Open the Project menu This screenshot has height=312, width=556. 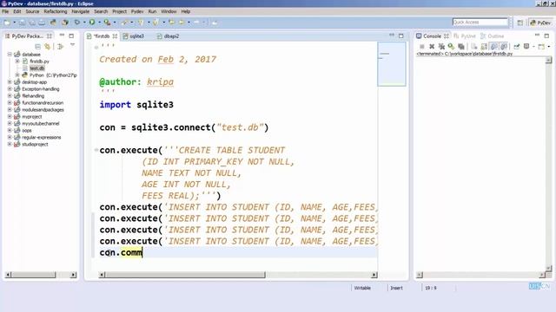tap(120, 11)
